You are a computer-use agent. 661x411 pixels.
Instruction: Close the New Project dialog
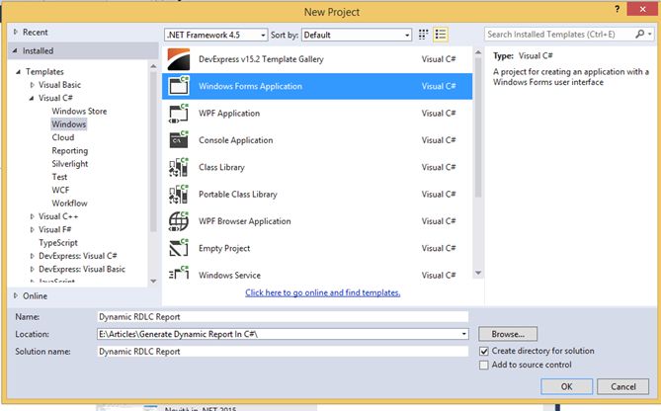coord(642,9)
